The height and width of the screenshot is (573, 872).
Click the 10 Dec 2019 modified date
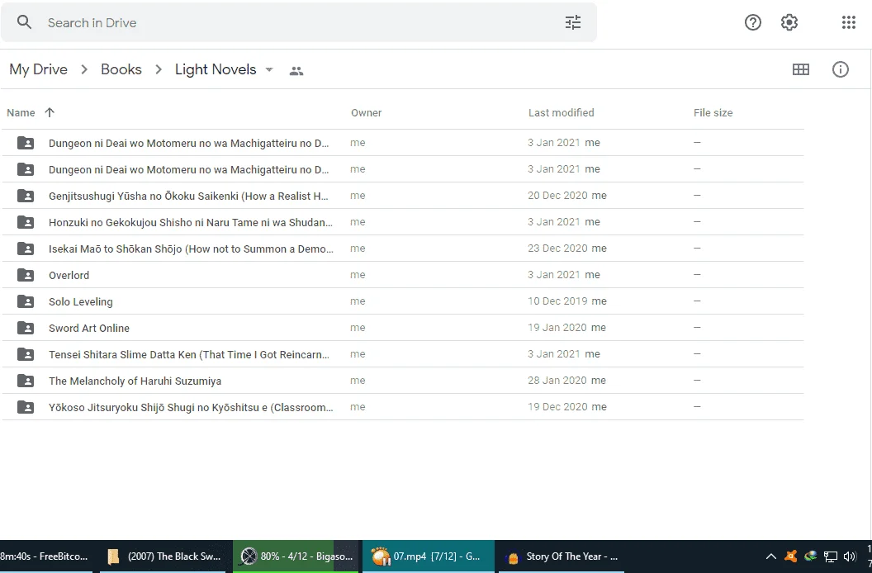coord(557,301)
